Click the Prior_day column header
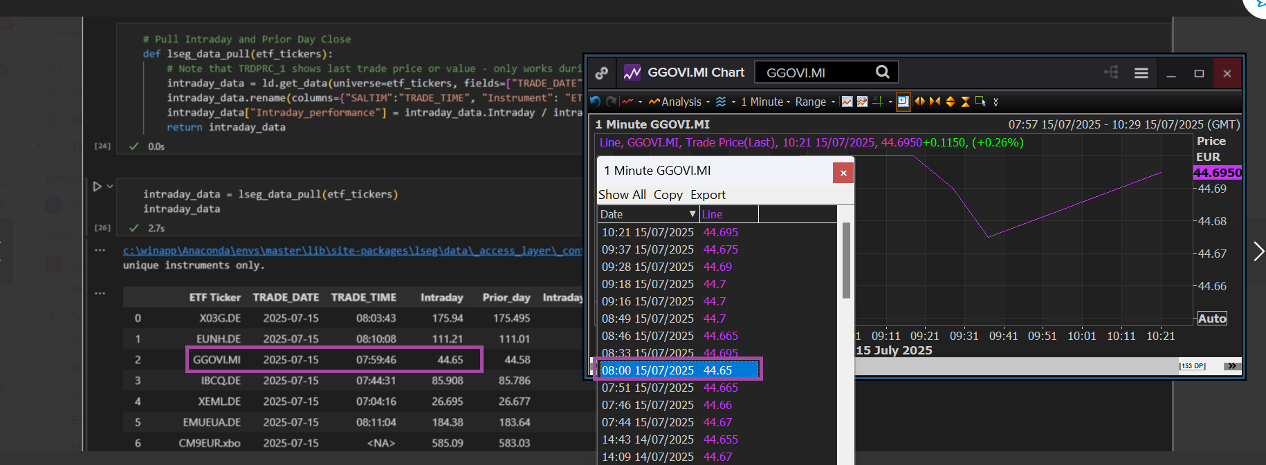The width and height of the screenshot is (1266, 465). pyautogui.click(x=506, y=297)
